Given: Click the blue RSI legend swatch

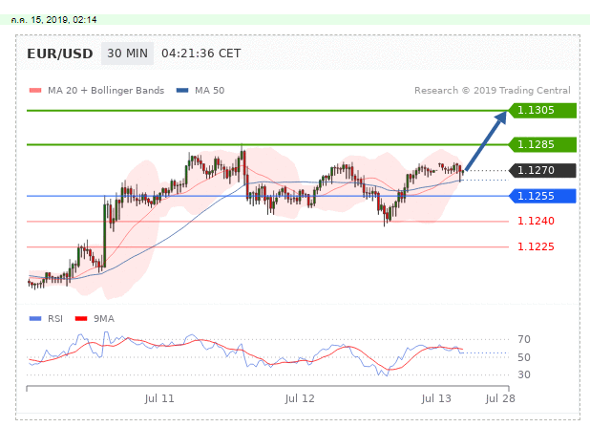Looking at the screenshot, I should click(x=35, y=319).
